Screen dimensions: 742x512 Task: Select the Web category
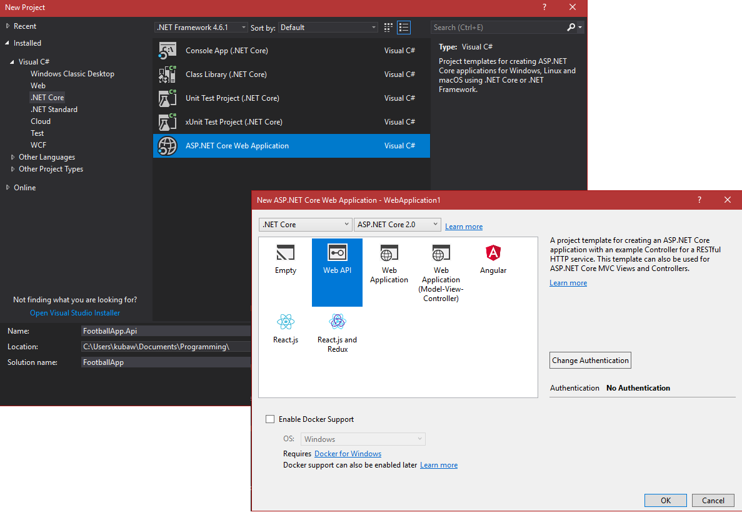38,86
